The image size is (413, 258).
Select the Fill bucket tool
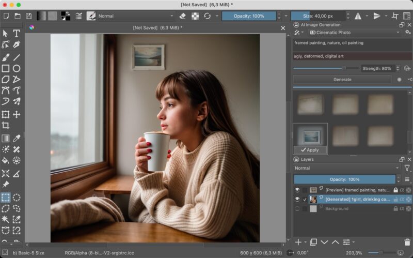6,160
